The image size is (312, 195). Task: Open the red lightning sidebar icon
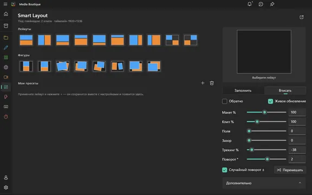pos(6,97)
